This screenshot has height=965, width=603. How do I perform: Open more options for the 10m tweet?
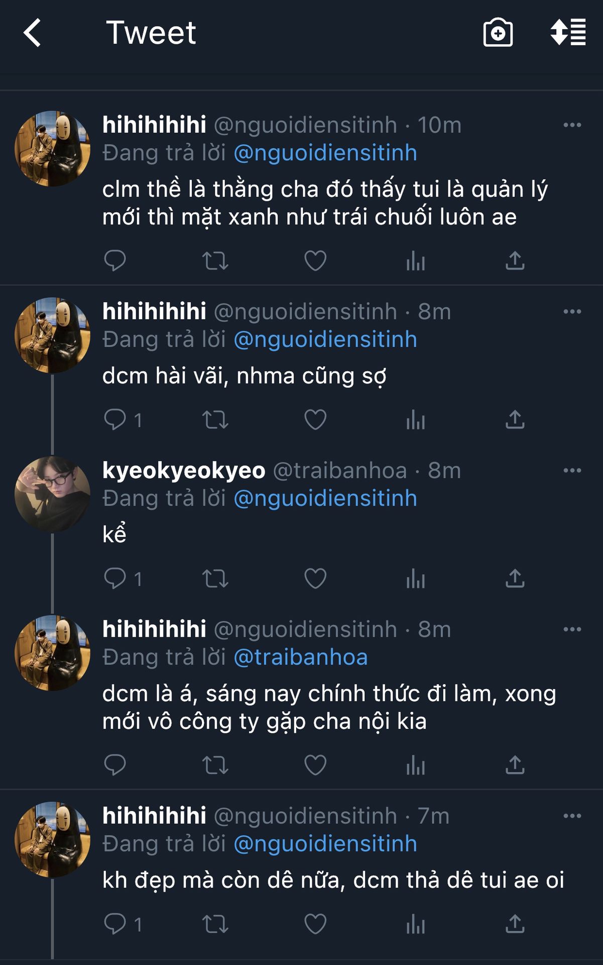tap(572, 125)
